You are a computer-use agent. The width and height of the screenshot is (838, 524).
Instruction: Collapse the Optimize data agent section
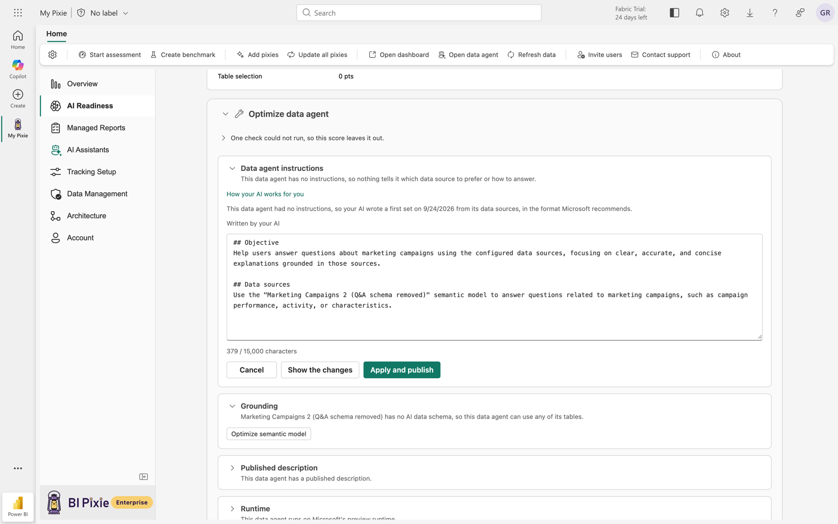click(x=225, y=114)
